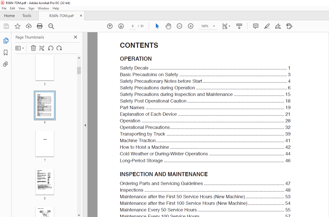Image resolution: width=329 pixels, height=217 pixels.
Task: Click the page number input field
Action: point(133,26)
